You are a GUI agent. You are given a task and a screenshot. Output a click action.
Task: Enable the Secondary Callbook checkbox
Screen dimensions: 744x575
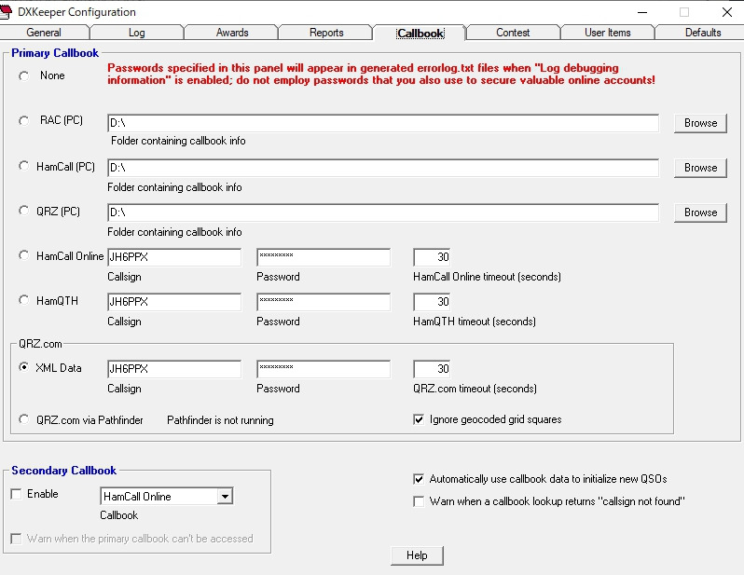click(16, 494)
